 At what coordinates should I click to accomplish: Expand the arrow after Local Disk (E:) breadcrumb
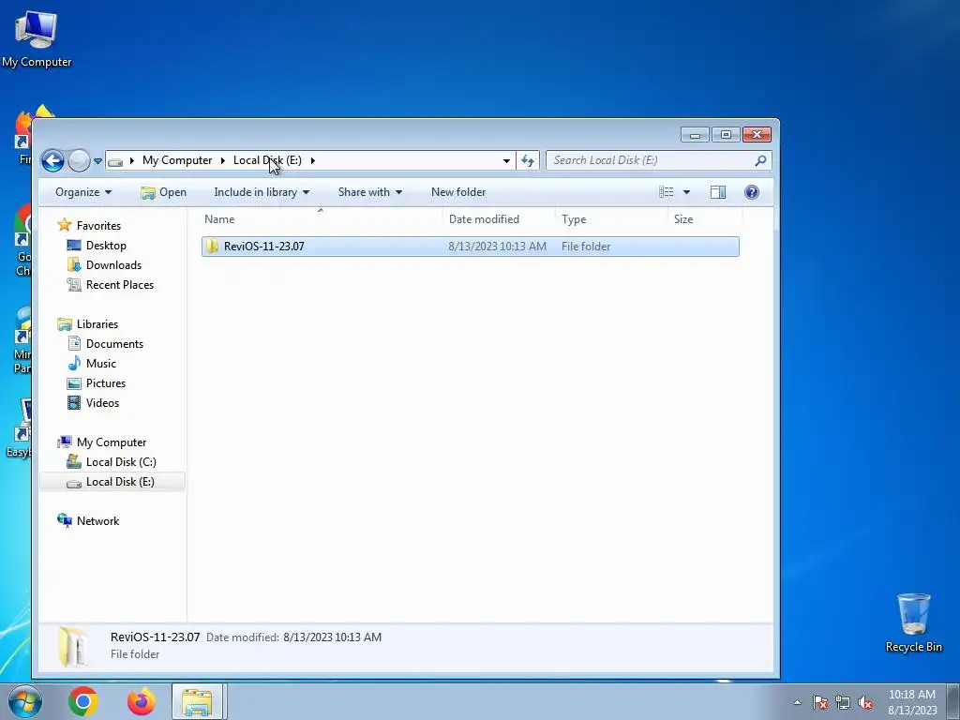[x=313, y=160]
